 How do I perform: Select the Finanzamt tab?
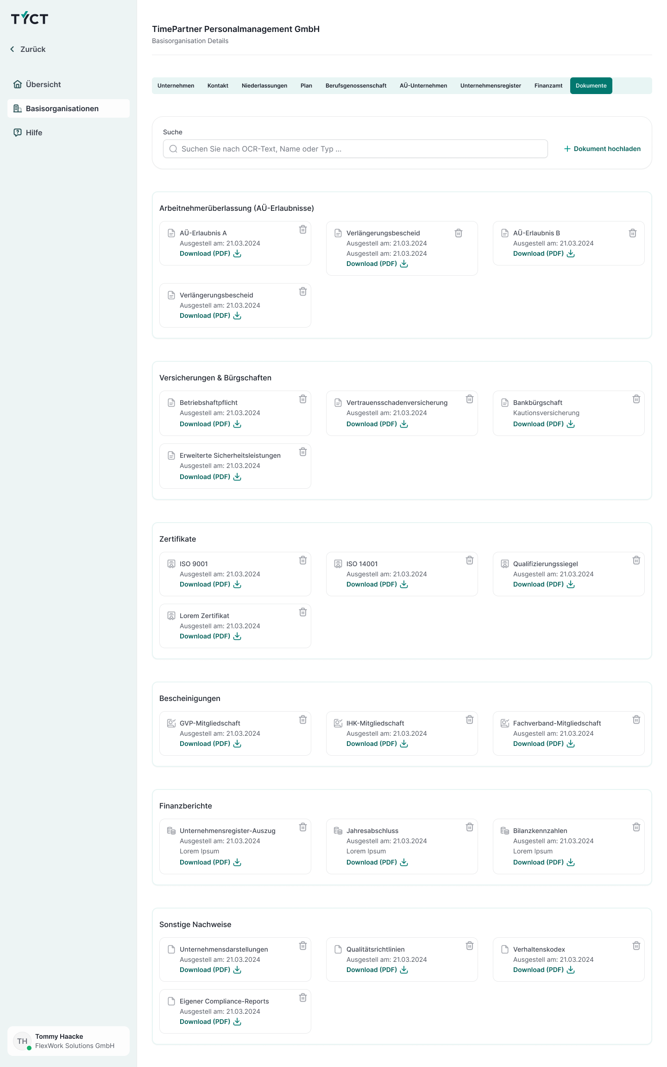click(x=548, y=86)
